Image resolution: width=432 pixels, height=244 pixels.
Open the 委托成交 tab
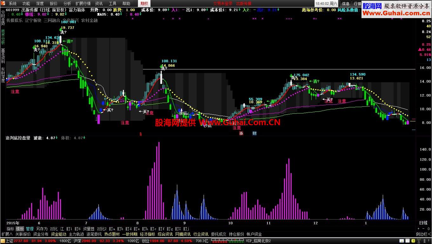pos(219,234)
